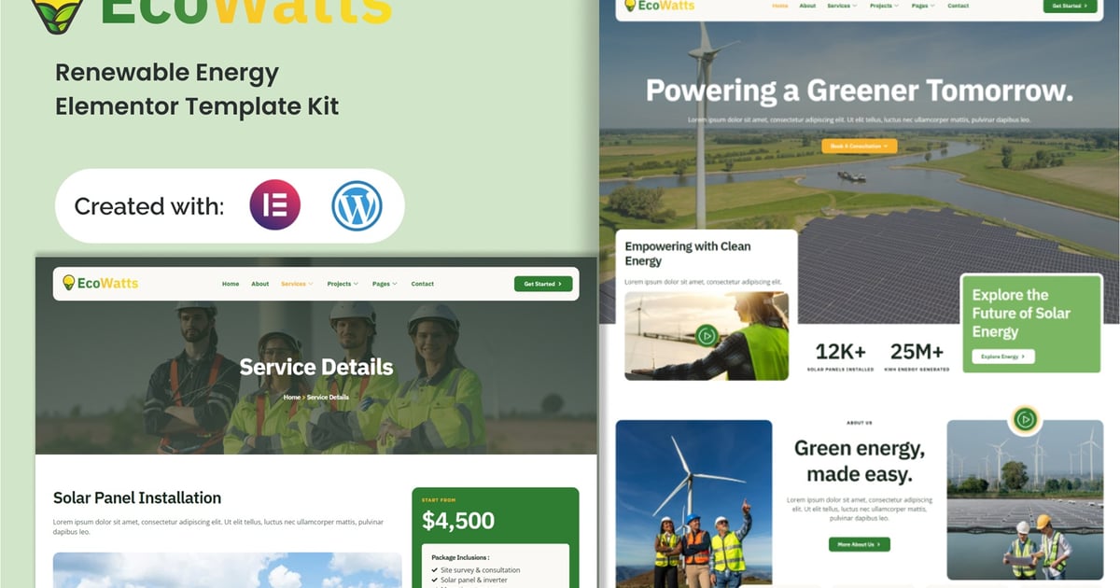
Task: Click the wind turbine workers photo
Action: tap(693, 502)
